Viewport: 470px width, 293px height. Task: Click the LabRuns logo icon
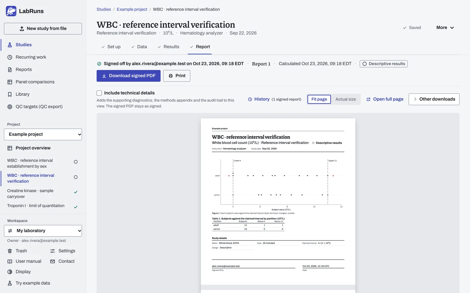[11, 11]
